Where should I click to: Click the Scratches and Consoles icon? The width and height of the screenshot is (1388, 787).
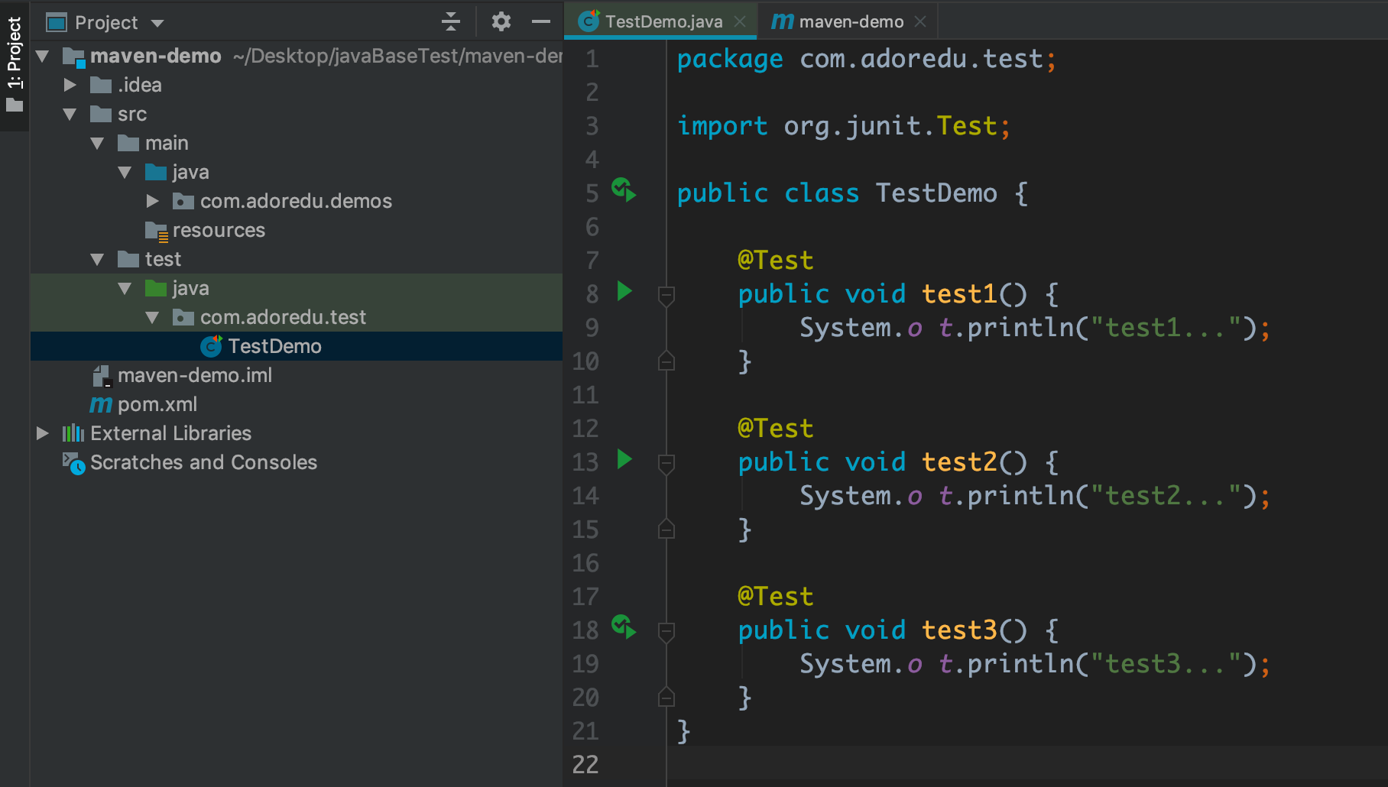(x=73, y=463)
